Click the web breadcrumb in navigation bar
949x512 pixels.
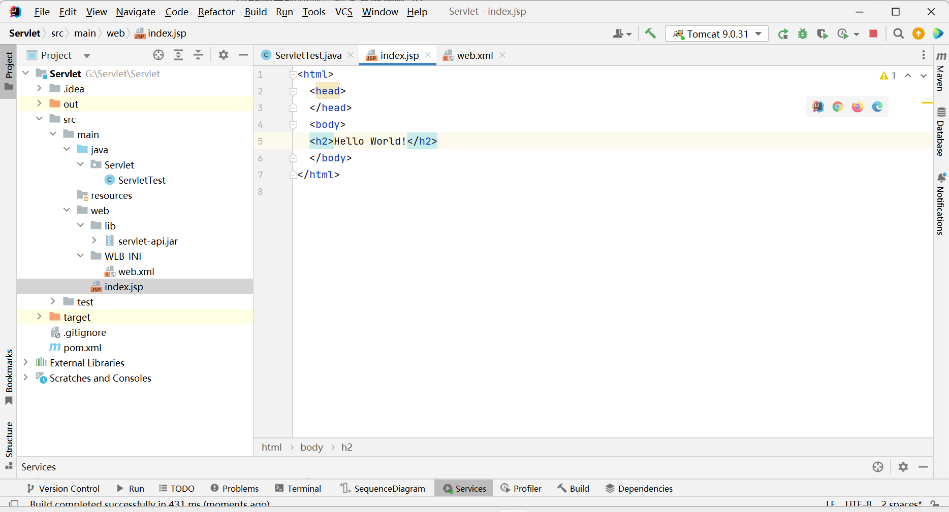click(x=115, y=33)
